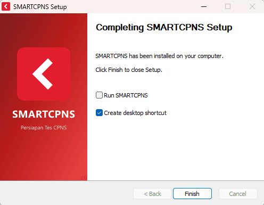
Task: Click the Run SMARTCPNS label text
Action: pyautogui.click(x=126, y=95)
